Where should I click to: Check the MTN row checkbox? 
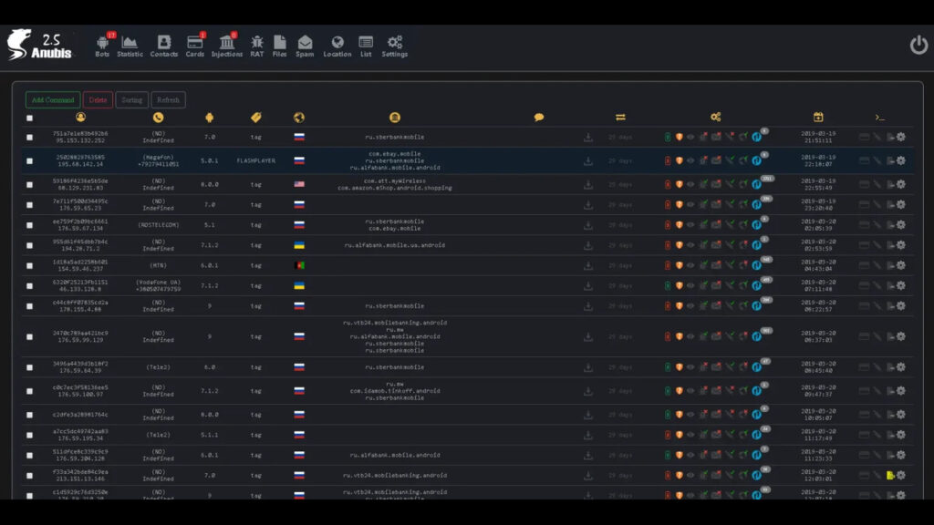(30, 265)
